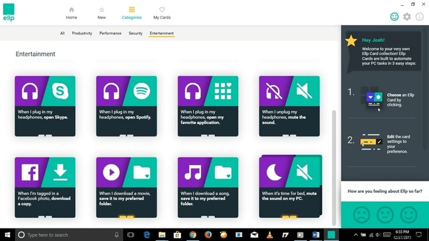Viewport: 429px width, 241px height.
Task: Open the 'download a movie' card
Action: (x=127, y=187)
